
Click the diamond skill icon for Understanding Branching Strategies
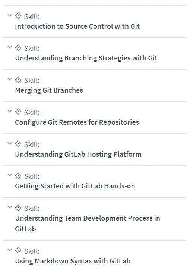pyautogui.click(x=18, y=48)
